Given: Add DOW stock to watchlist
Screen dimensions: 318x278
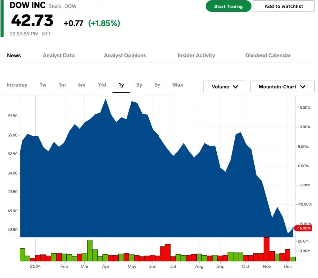Looking at the screenshot, I should click(283, 6).
